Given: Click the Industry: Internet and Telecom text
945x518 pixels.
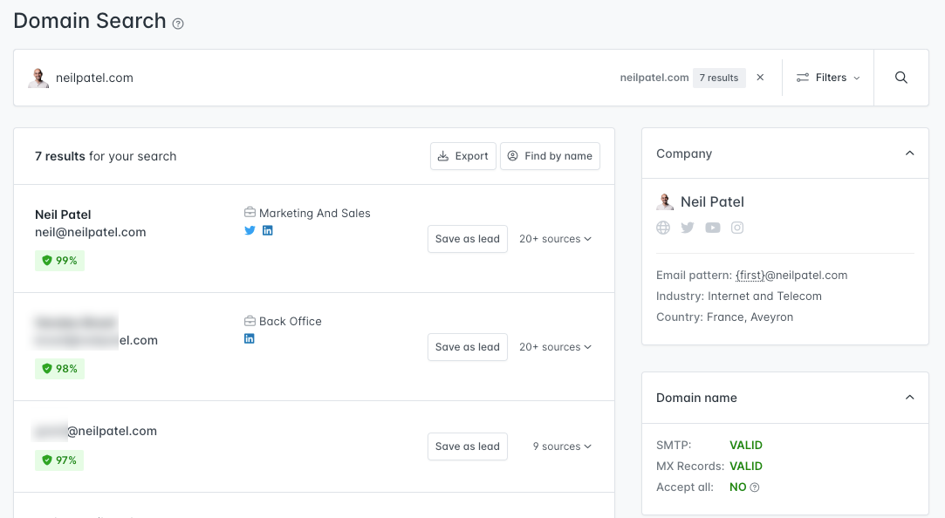Looking at the screenshot, I should coord(739,296).
